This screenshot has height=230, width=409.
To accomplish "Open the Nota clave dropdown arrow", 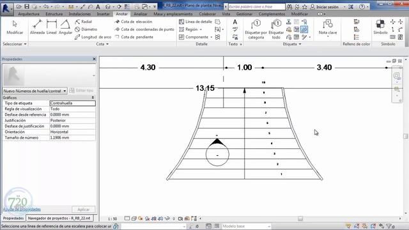I will 328,36.
